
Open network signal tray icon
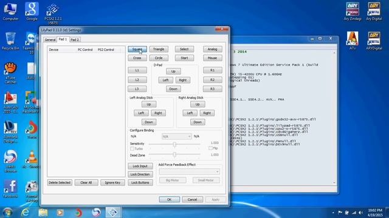(x=354, y=213)
